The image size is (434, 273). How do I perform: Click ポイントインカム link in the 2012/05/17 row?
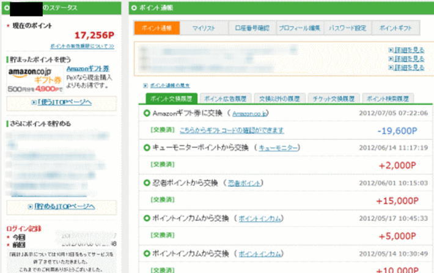tap(260, 218)
